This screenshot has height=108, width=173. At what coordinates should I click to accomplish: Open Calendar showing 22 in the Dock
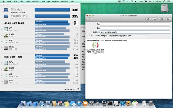point(60,104)
